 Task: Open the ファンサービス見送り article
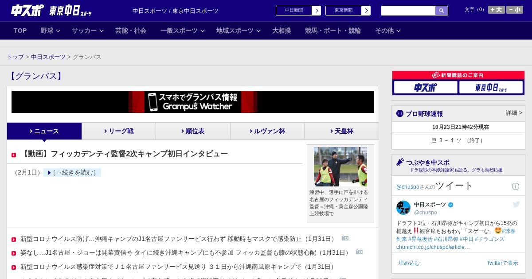[178, 267]
